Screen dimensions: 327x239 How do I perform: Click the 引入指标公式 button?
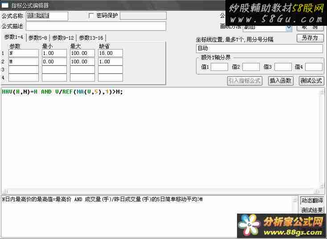click(x=245, y=81)
